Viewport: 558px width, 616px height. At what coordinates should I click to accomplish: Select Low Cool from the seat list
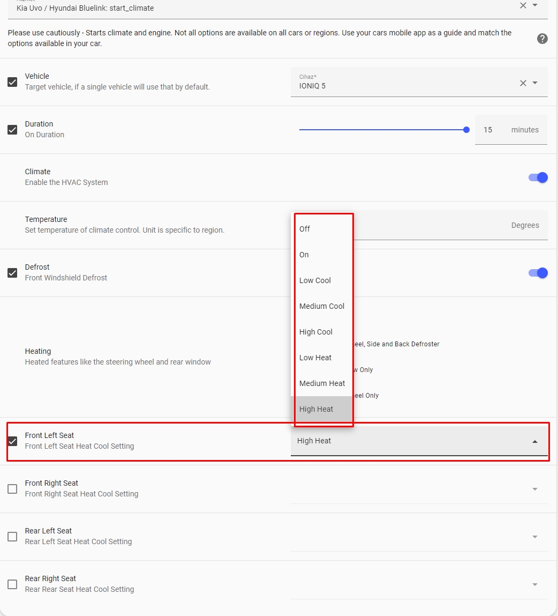315,280
